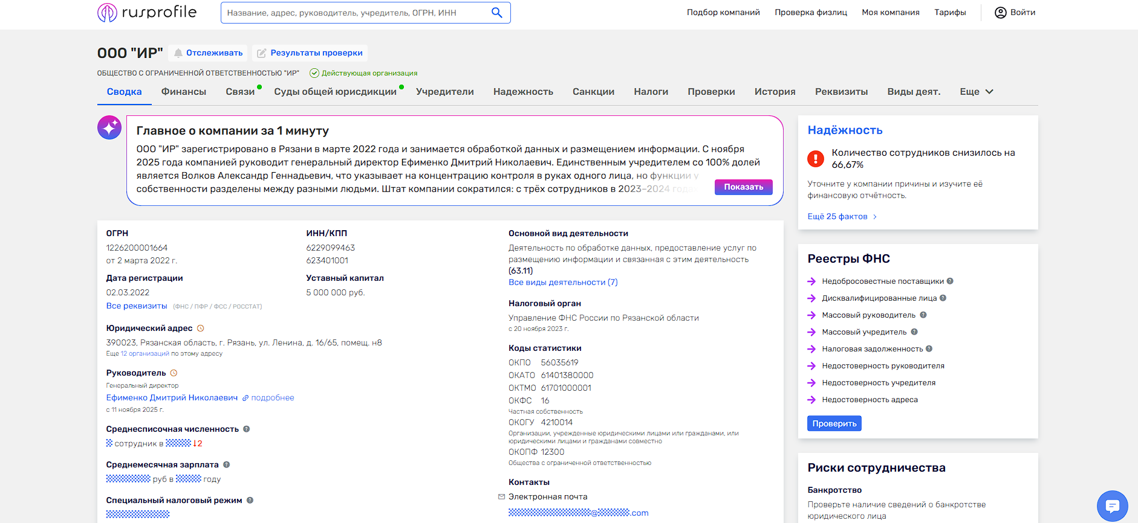
Task: Click the Войти link
Action: click(x=1023, y=13)
